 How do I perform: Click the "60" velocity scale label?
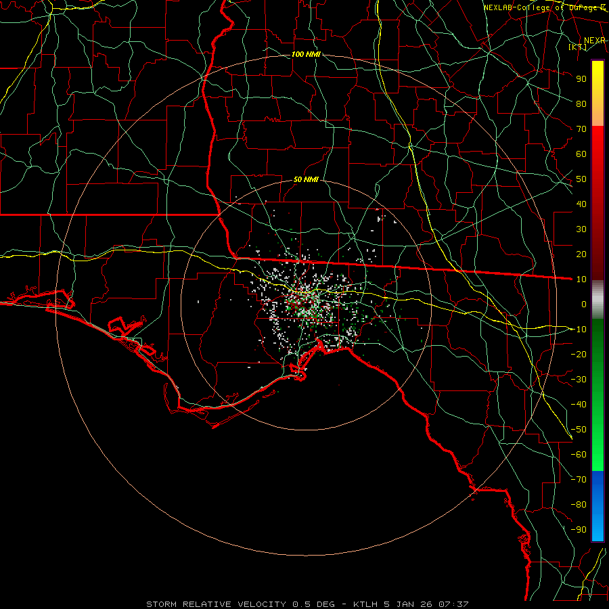[x=581, y=154]
